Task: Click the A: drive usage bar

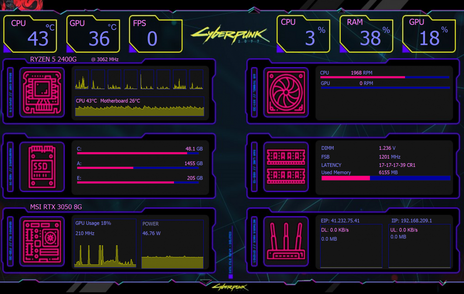Action: point(140,167)
